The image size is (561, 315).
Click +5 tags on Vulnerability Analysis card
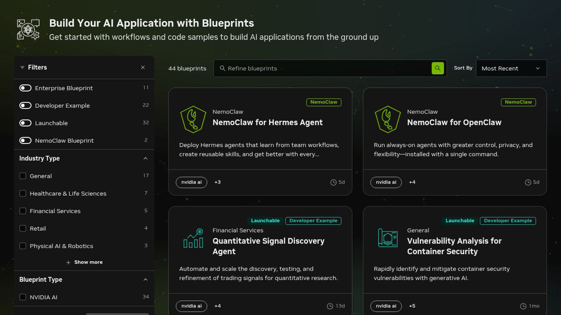point(412,306)
